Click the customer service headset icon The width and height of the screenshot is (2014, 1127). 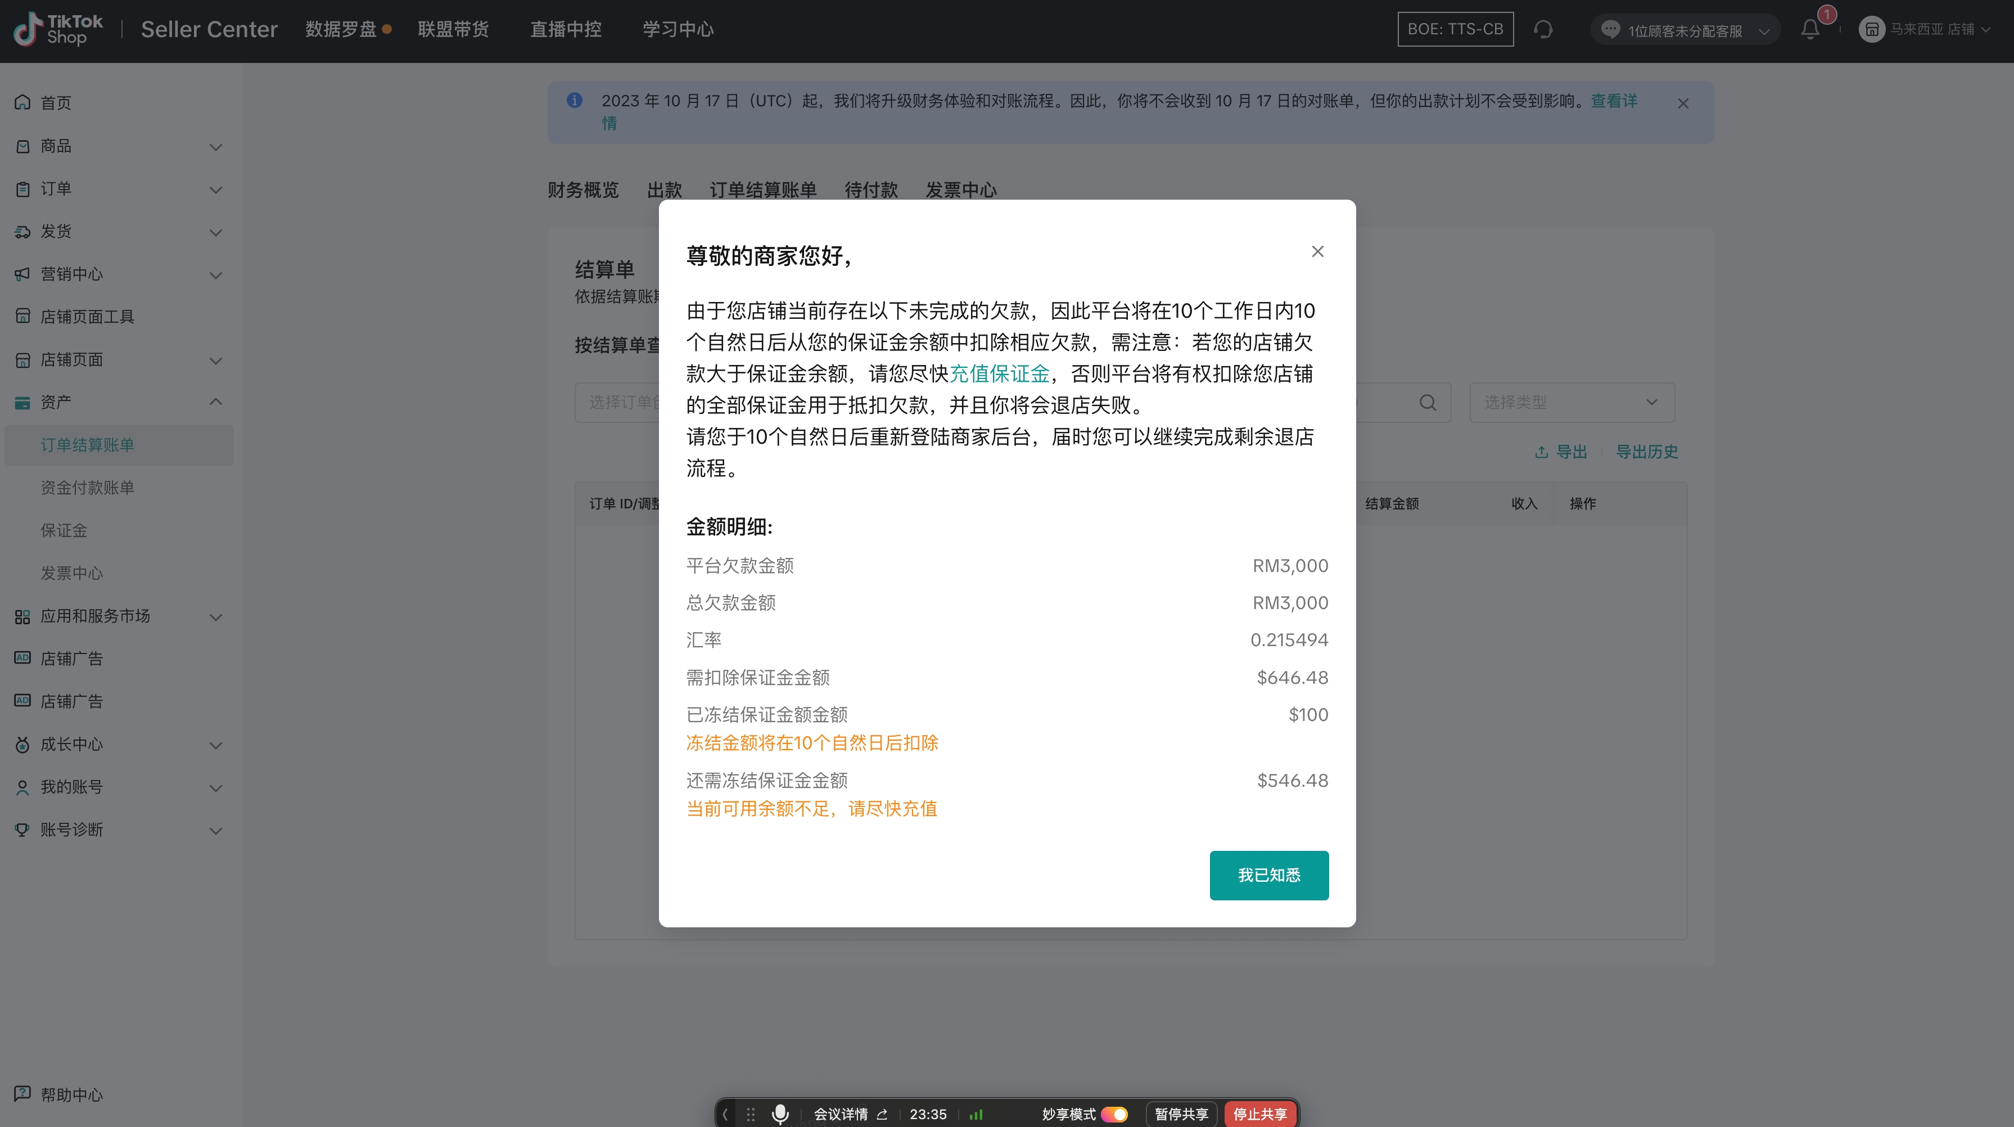click(x=1543, y=30)
